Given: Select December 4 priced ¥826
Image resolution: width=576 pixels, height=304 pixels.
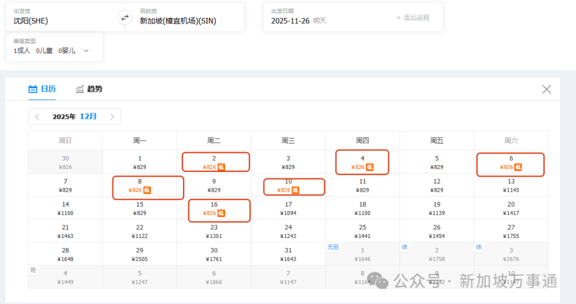Looking at the screenshot, I should (363, 162).
